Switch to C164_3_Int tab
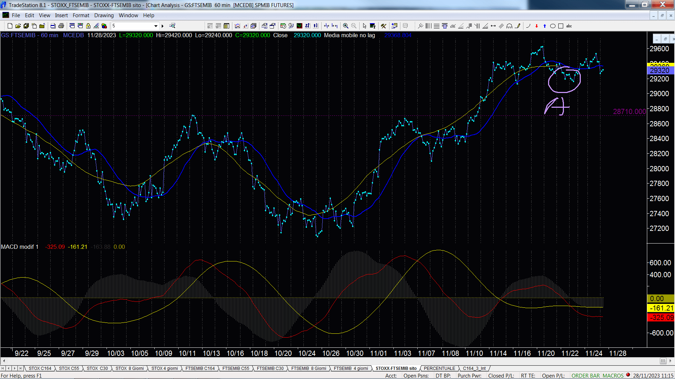Viewport: 675px width, 379px height. [x=474, y=368]
